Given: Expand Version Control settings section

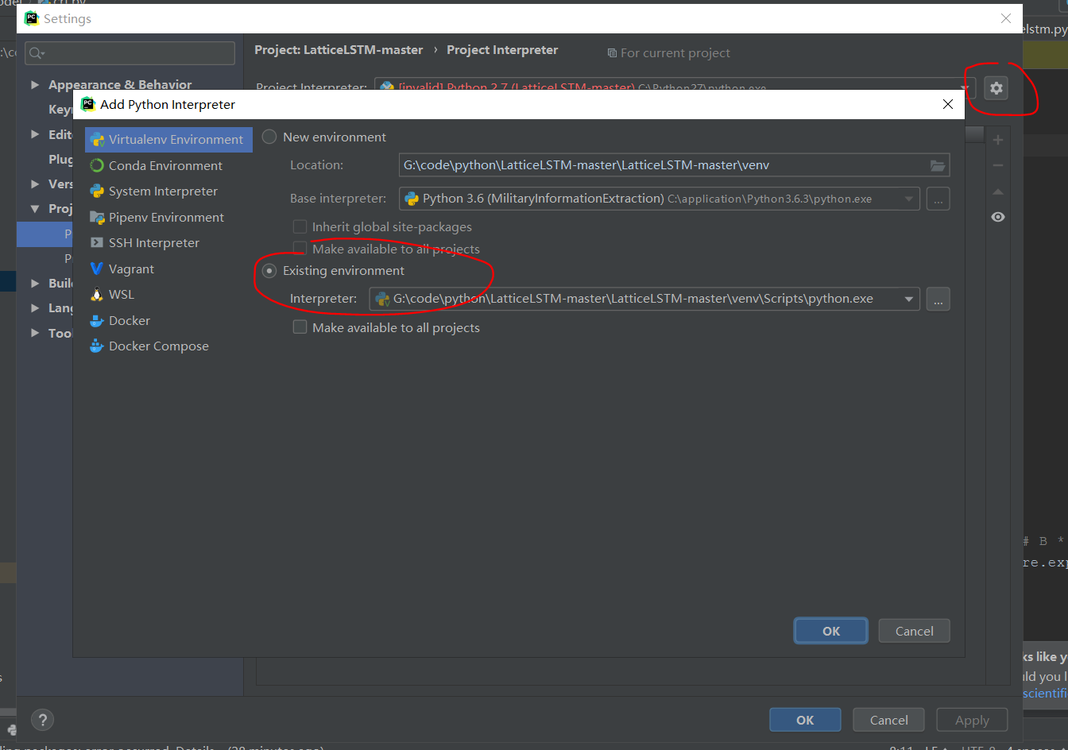Looking at the screenshot, I should [x=35, y=184].
